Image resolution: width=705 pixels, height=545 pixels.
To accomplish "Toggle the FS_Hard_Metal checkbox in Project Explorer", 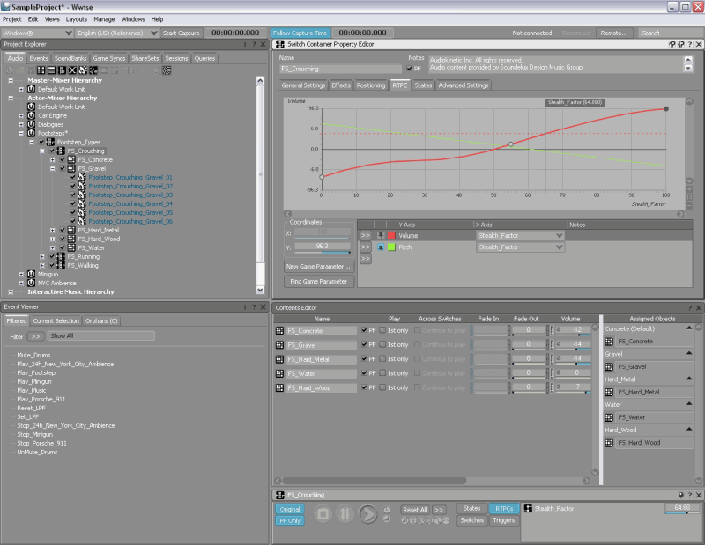I will (x=63, y=230).
